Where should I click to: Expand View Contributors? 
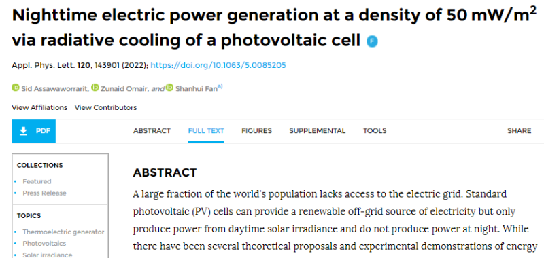click(x=105, y=107)
